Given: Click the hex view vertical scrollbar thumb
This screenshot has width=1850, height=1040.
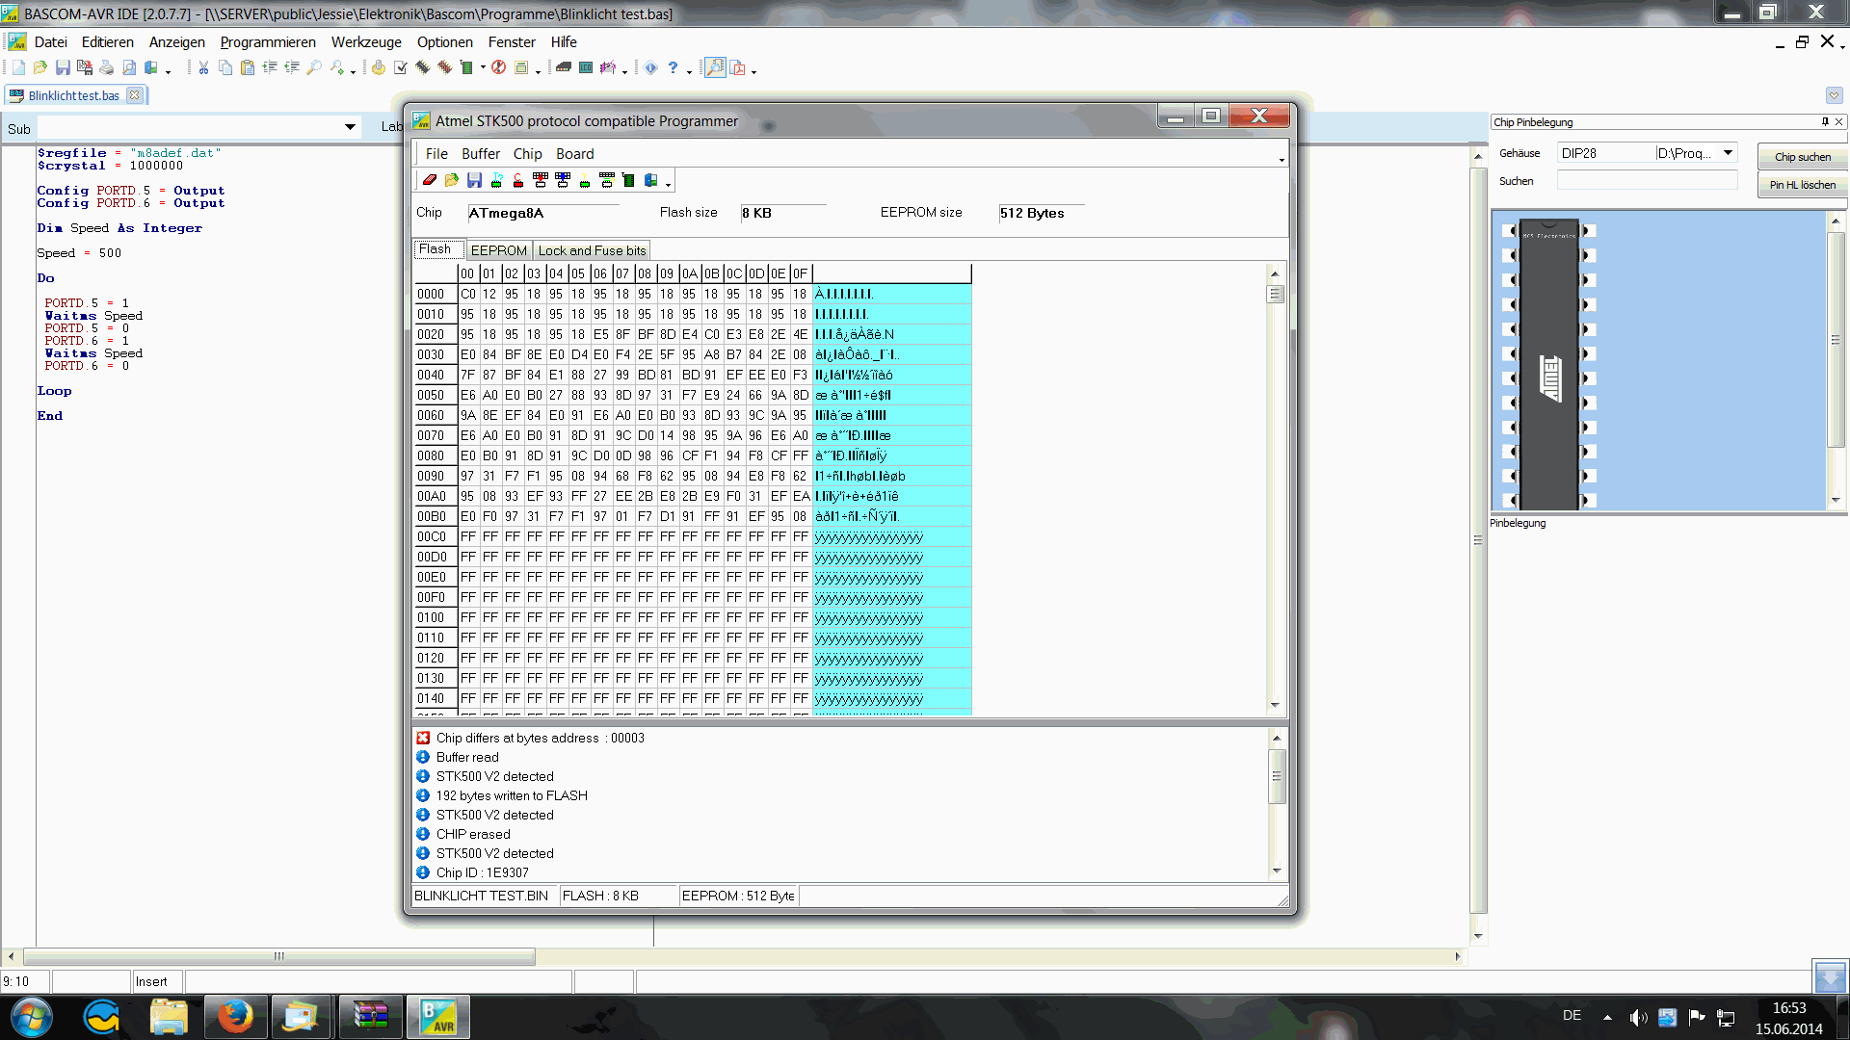Looking at the screenshot, I should (x=1276, y=295).
